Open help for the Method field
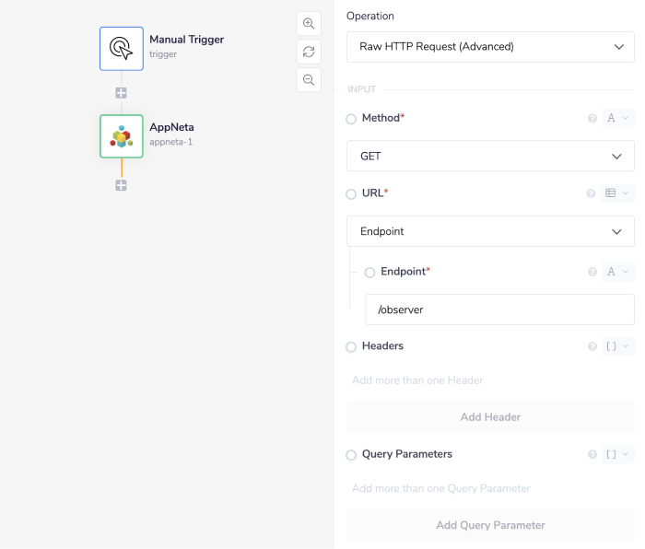The image size is (645, 549). 592,119
